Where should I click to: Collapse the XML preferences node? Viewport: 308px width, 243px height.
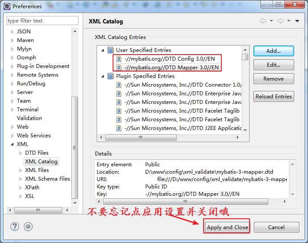click(x=13, y=144)
